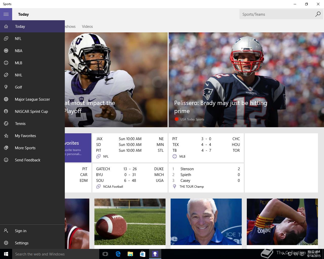324x259 pixels.
Task: Click the Send Feedback smiley icon
Action: pyautogui.click(x=6, y=160)
